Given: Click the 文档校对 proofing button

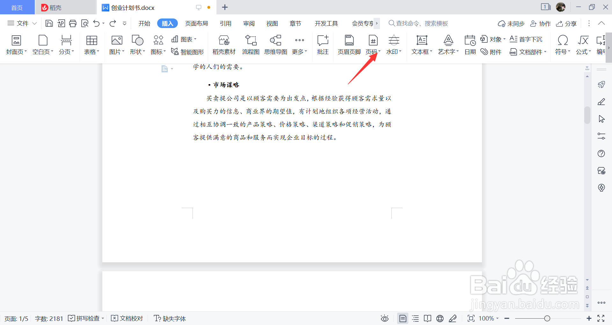Looking at the screenshot, I should coord(127,318).
